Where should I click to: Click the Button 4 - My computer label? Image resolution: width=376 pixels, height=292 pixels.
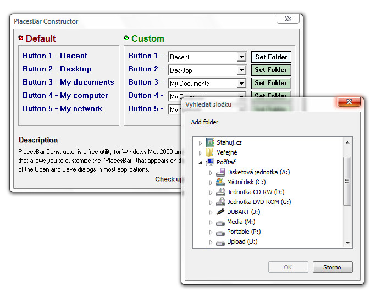tap(65, 95)
